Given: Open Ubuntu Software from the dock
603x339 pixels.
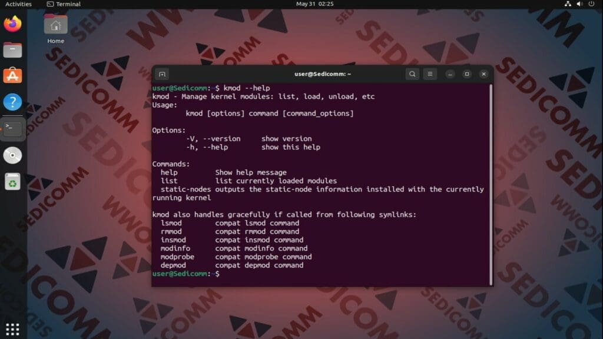Looking at the screenshot, I should 13,76.
